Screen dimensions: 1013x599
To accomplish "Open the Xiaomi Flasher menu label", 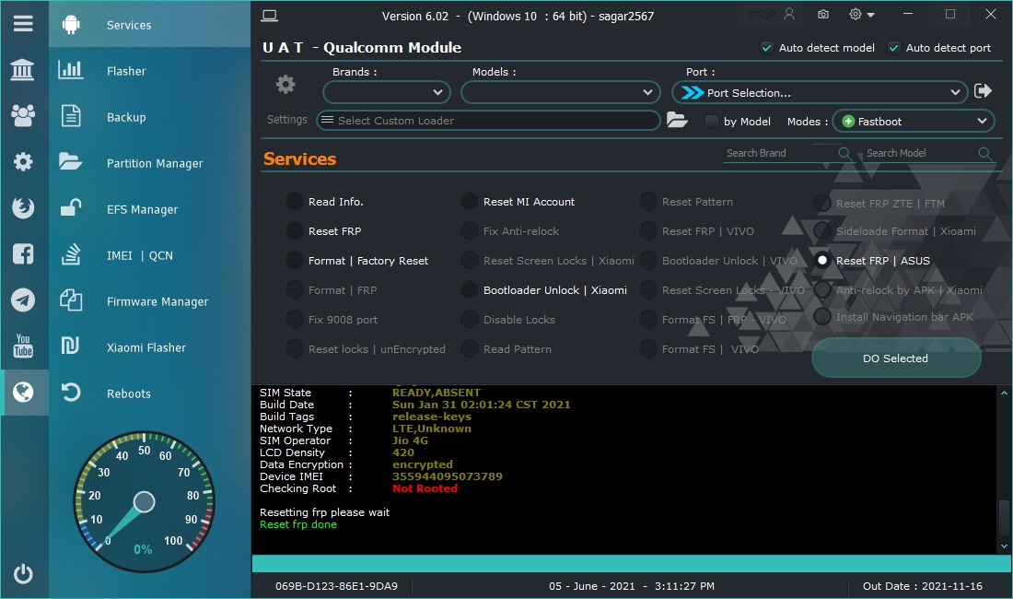I will [146, 347].
